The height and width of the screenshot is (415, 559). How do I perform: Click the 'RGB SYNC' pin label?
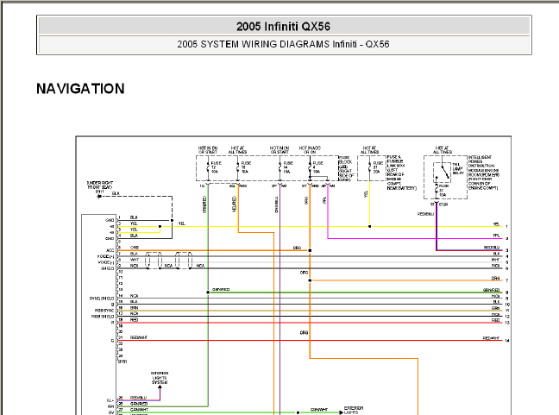pos(104,311)
